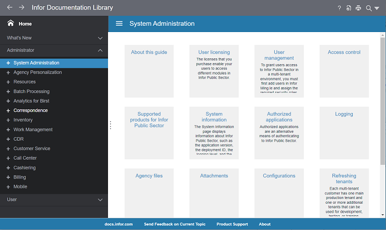Click the search magnifier icon
The image size is (386, 230).
pyautogui.click(x=369, y=8)
